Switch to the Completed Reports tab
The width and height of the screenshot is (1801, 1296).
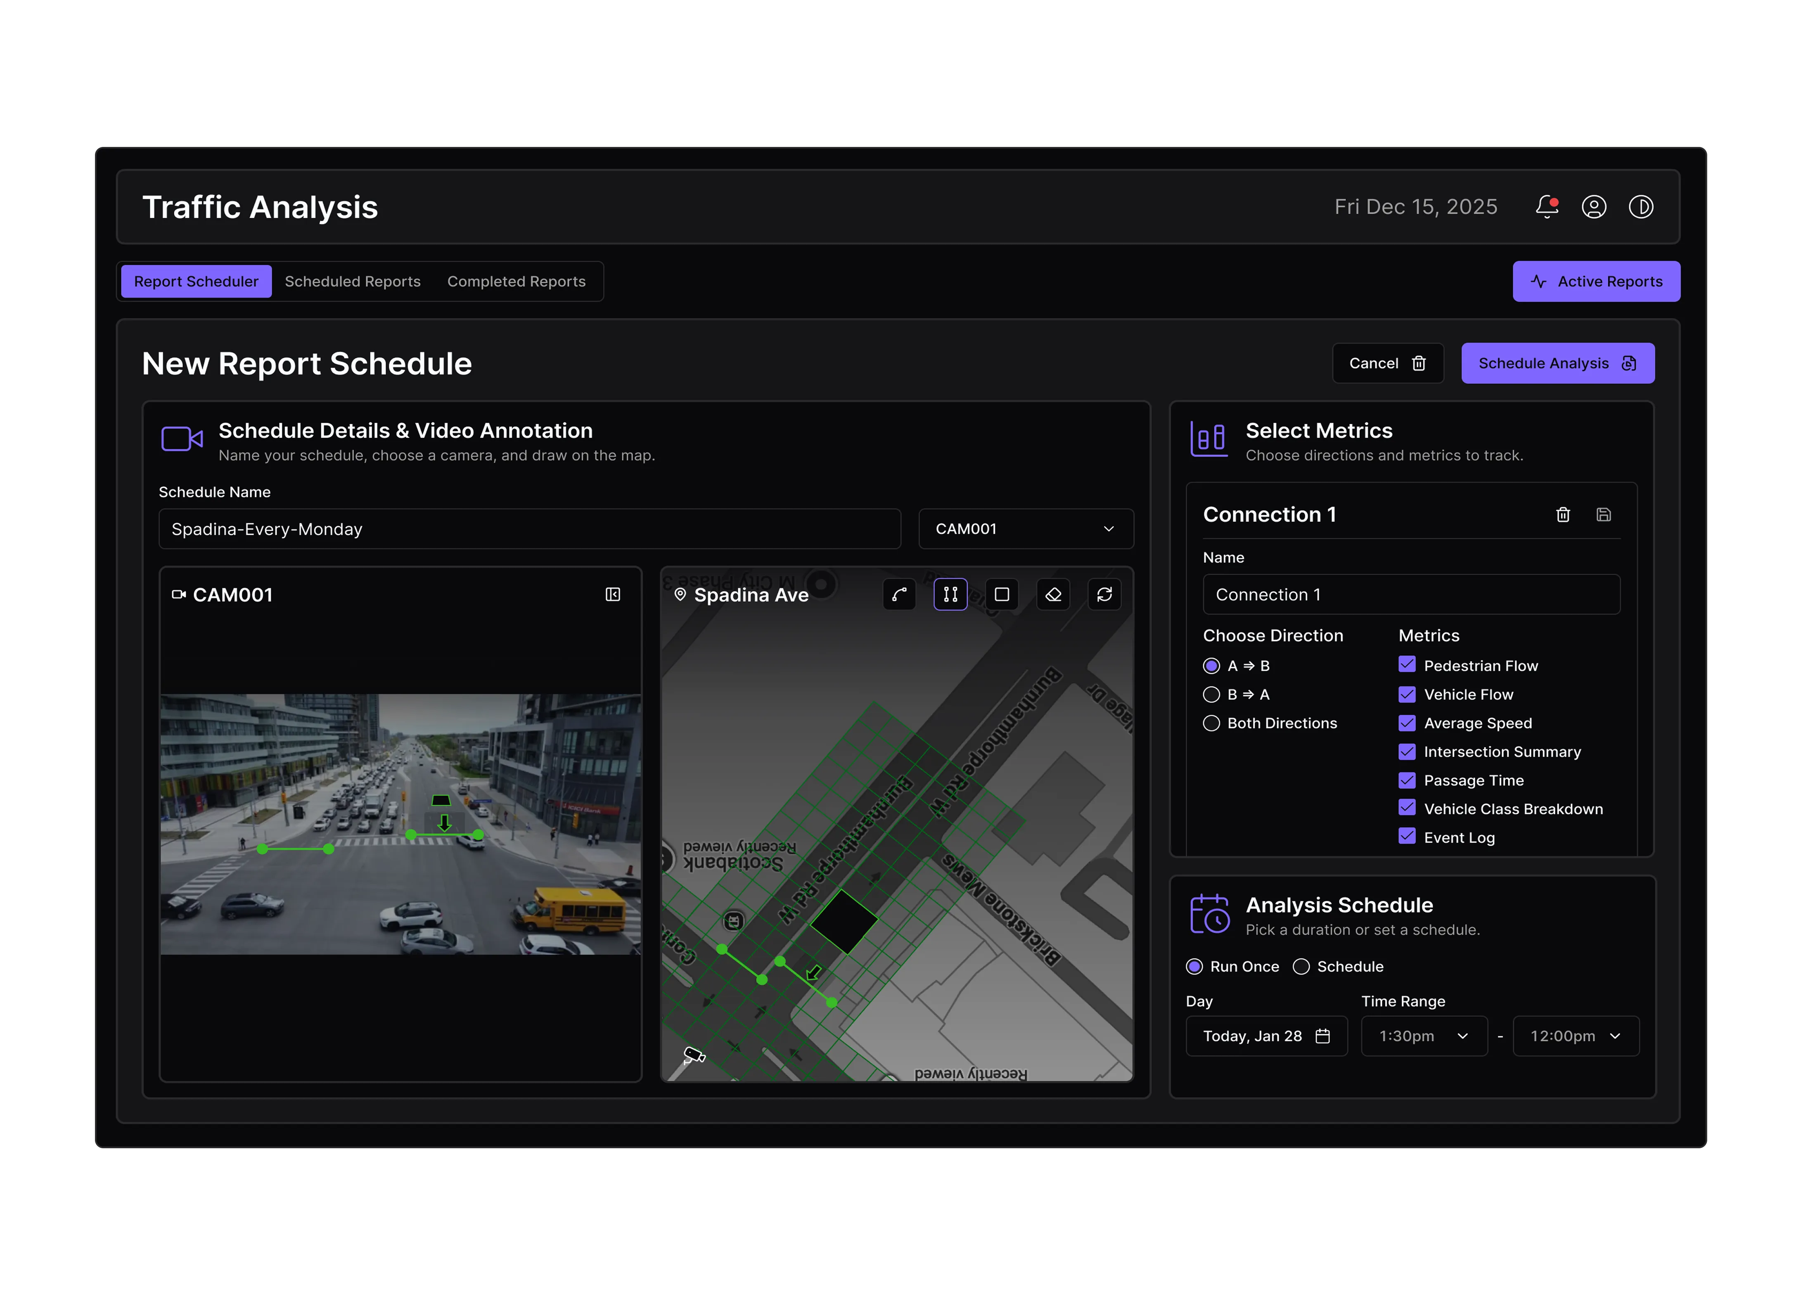(x=516, y=282)
